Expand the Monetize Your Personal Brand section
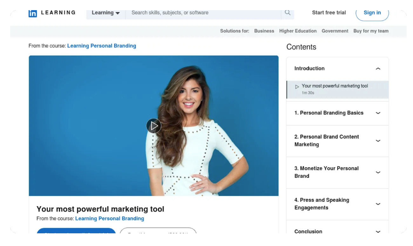This screenshot has width=413, height=246. 378,172
